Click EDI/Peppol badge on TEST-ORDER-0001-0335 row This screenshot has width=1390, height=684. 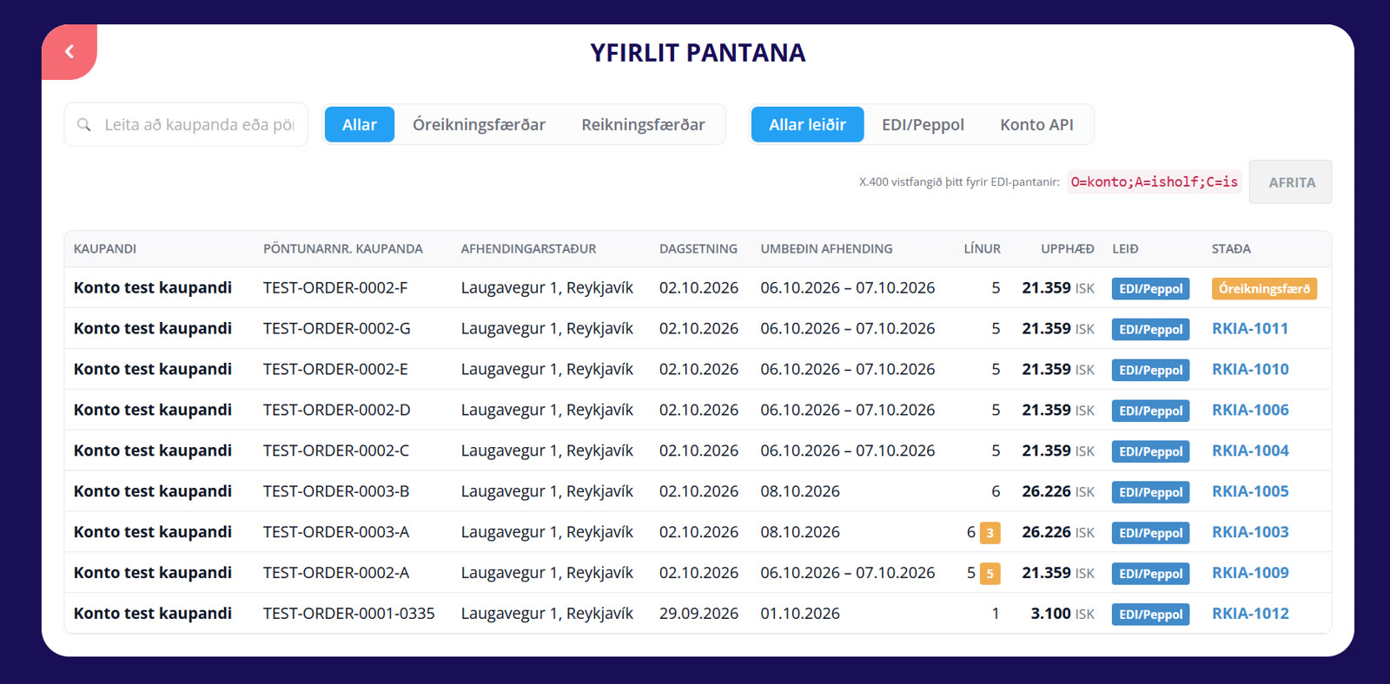coord(1150,615)
